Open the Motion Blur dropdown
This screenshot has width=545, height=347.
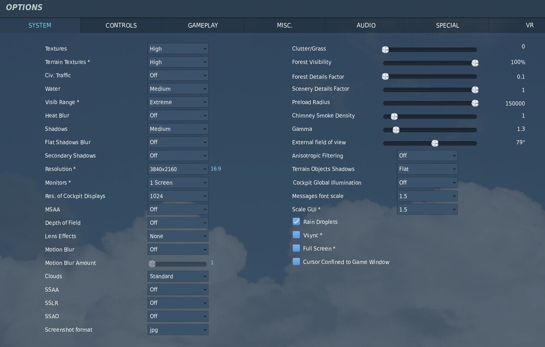(x=178, y=249)
